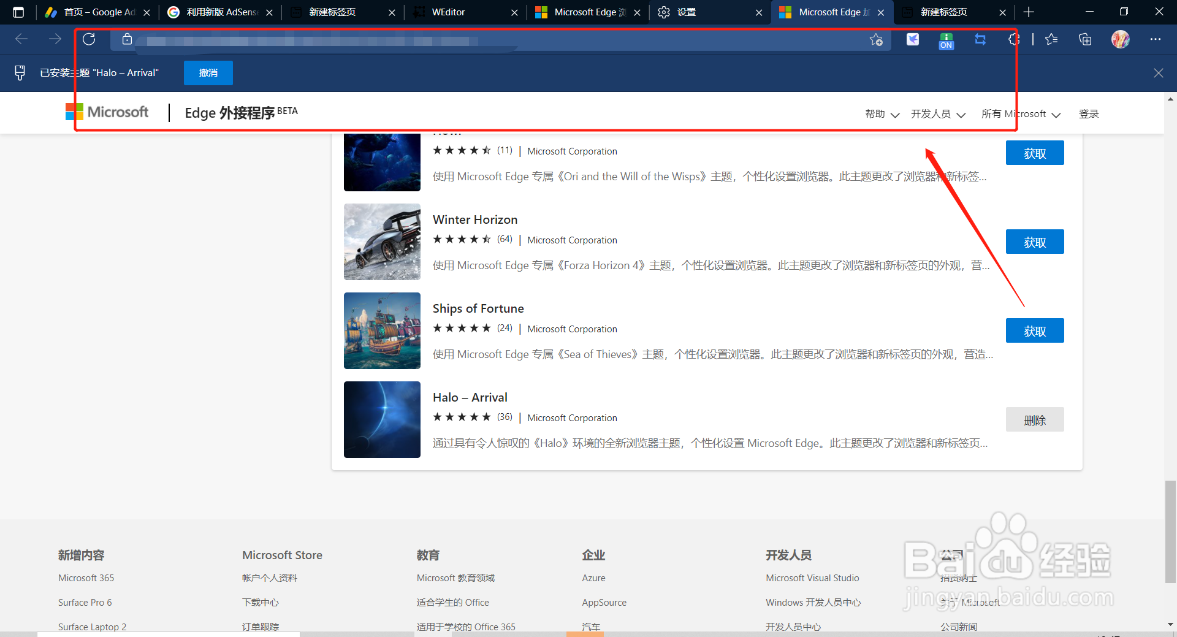The width and height of the screenshot is (1177, 637).
Task: Expand the 开发人员 dropdown
Action: (938, 114)
